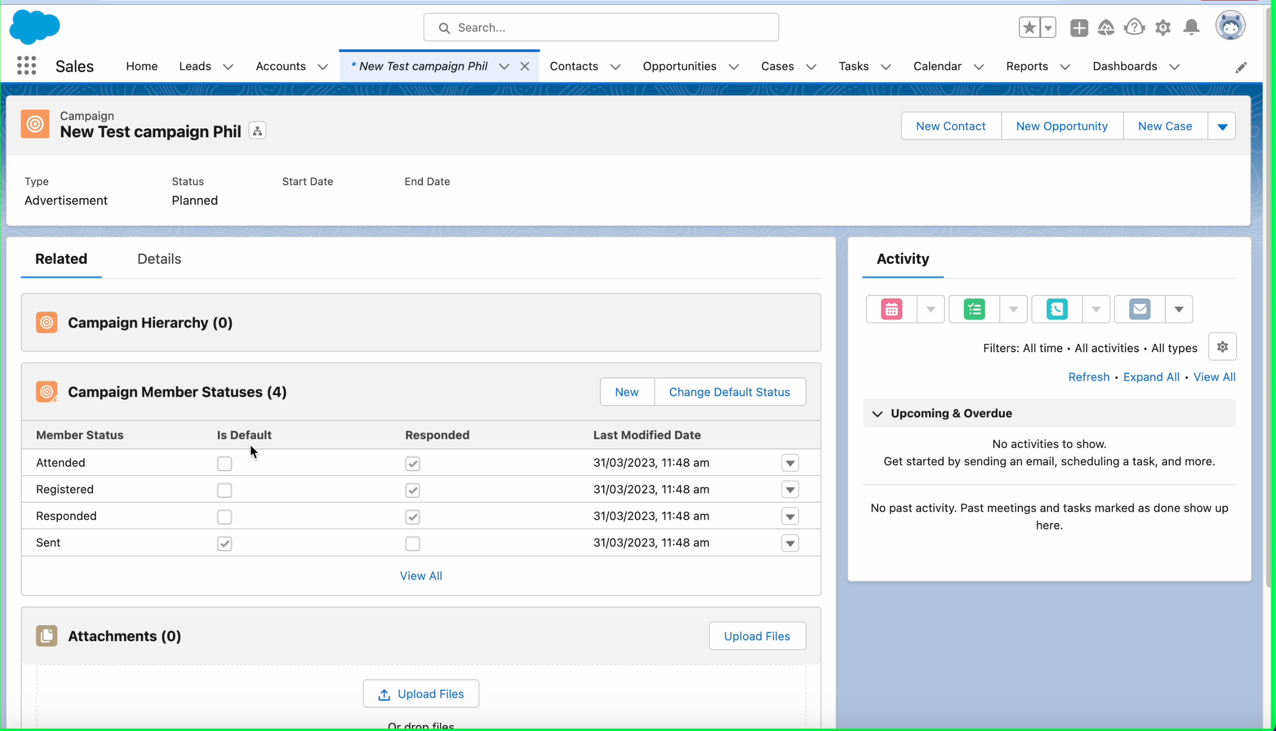Open the Notifications bell
The image size is (1276, 731).
tap(1191, 28)
